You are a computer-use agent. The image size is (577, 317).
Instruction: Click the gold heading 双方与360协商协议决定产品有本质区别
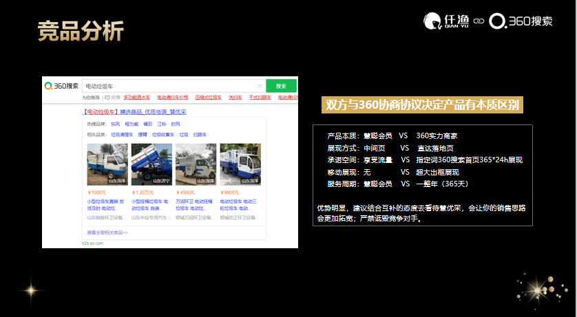click(422, 105)
